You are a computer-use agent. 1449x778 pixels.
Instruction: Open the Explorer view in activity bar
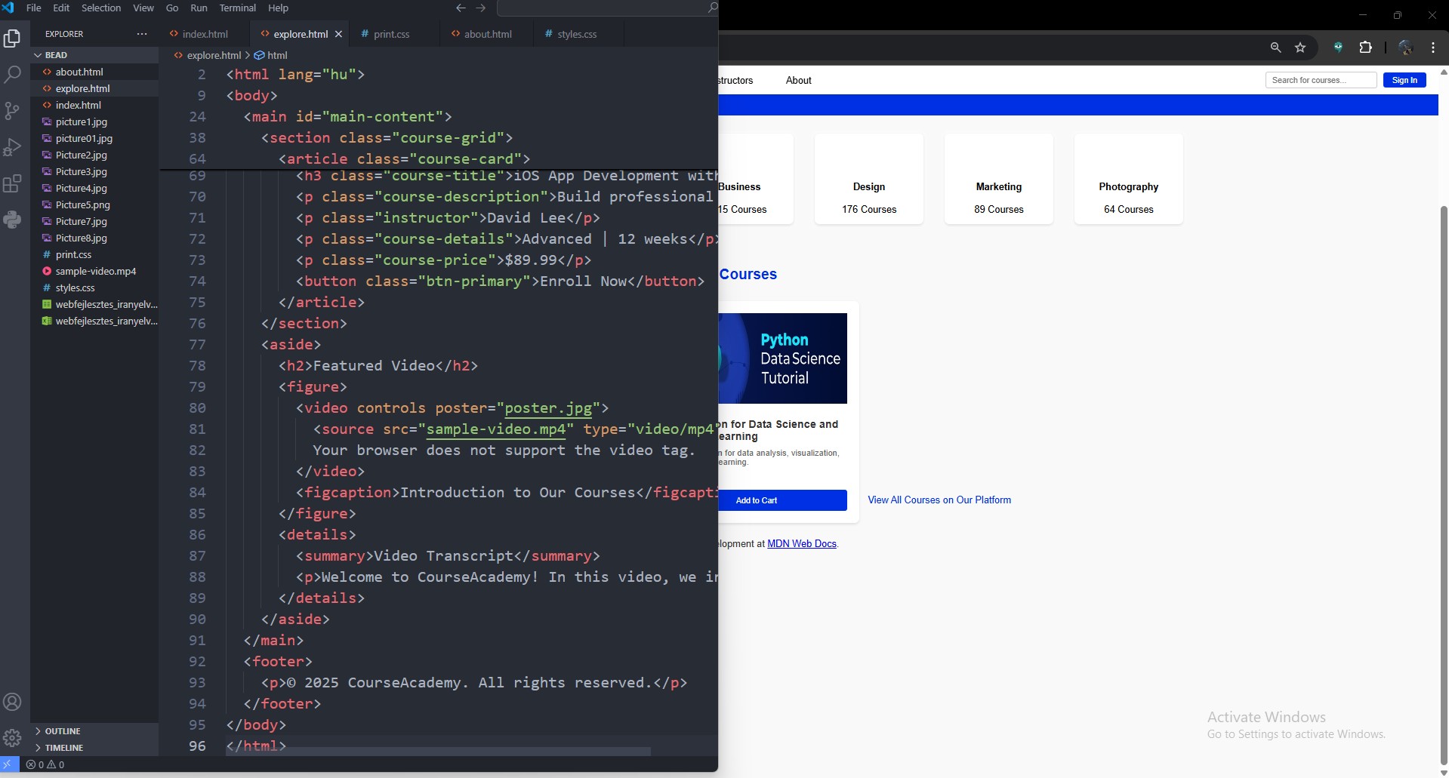(12, 38)
